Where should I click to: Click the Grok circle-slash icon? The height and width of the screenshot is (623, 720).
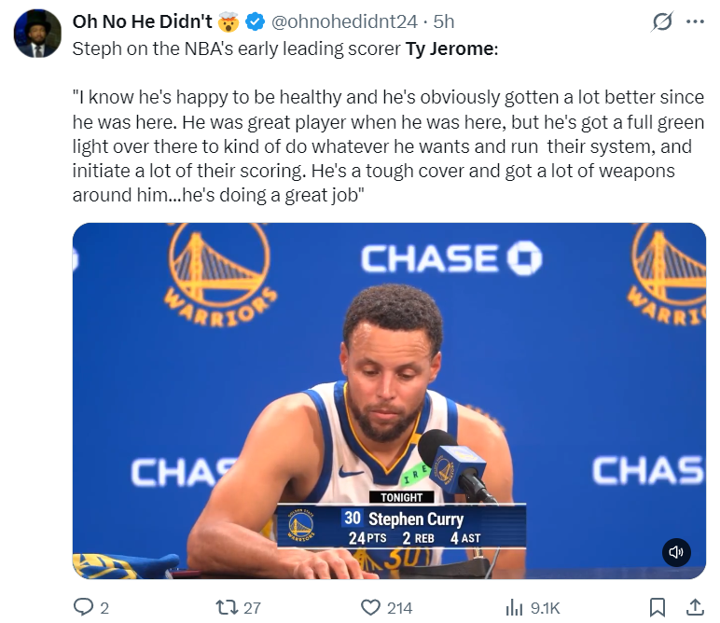tap(662, 21)
